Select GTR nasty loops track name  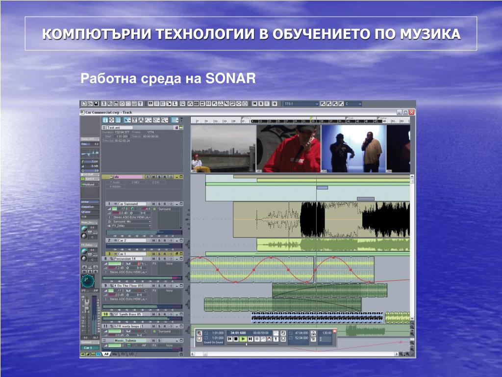click(x=129, y=326)
